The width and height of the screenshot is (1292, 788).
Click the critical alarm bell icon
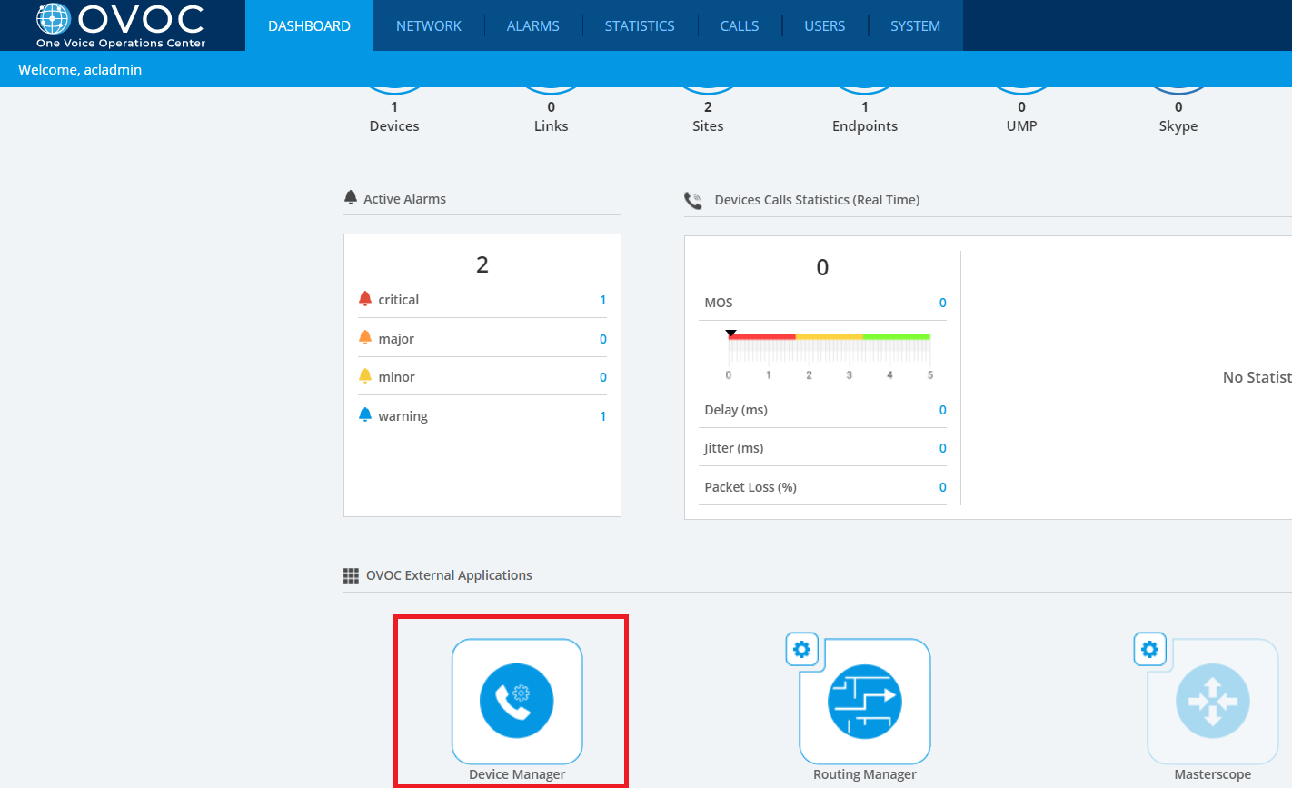367,297
